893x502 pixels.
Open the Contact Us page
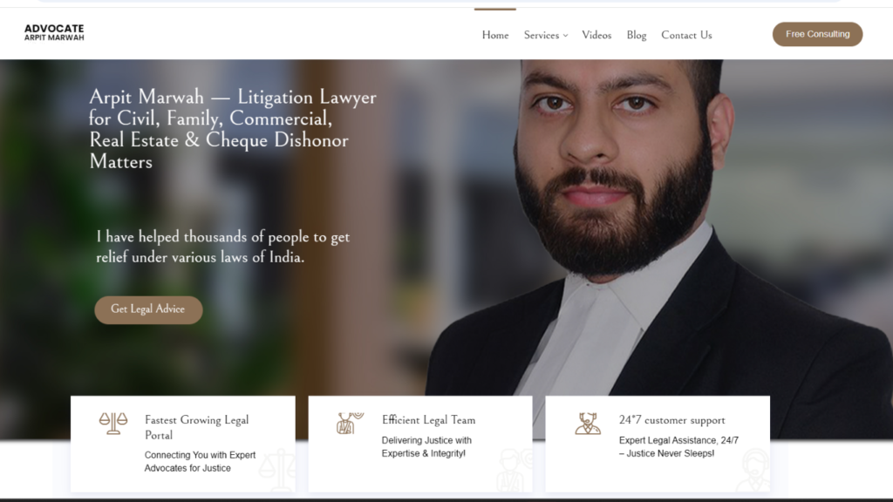click(686, 35)
